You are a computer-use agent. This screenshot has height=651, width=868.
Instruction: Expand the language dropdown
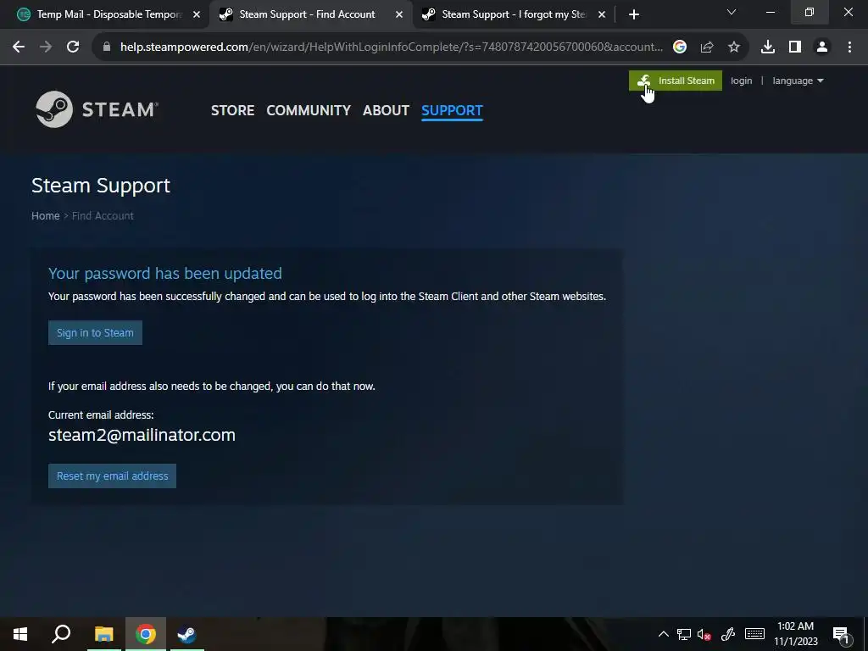pyautogui.click(x=798, y=81)
